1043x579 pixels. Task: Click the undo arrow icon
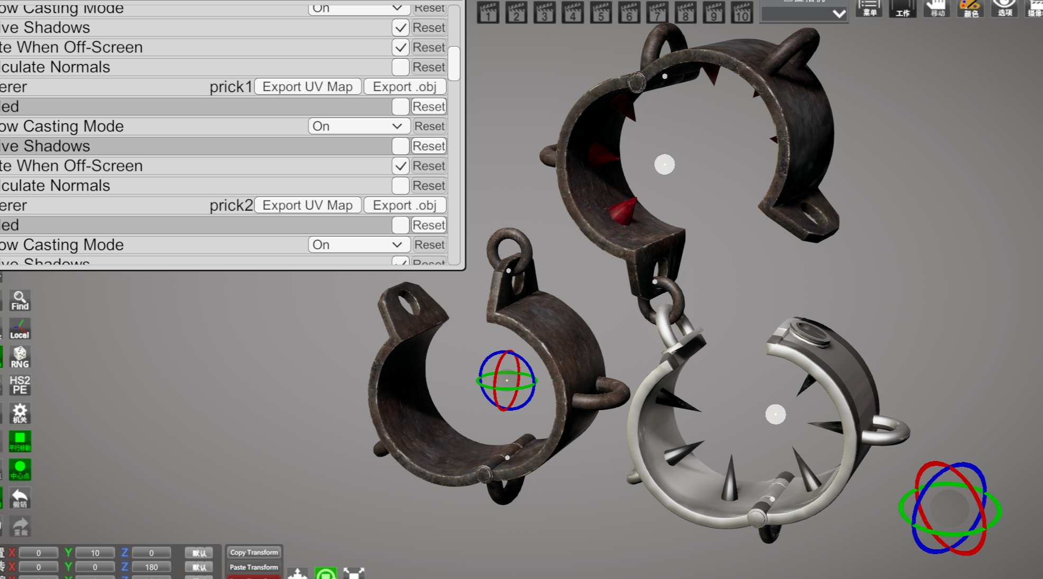point(20,498)
